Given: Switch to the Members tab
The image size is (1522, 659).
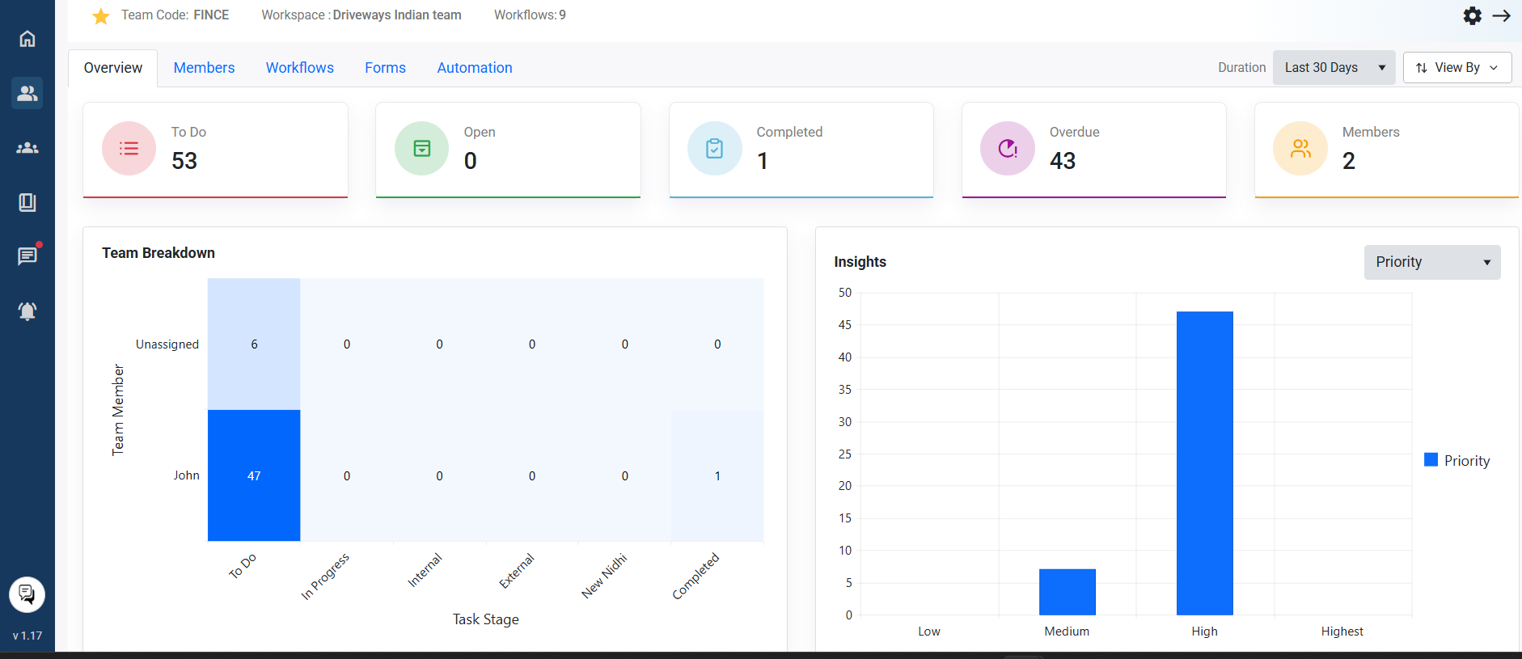Looking at the screenshot, I should click(x=204, y=68).
